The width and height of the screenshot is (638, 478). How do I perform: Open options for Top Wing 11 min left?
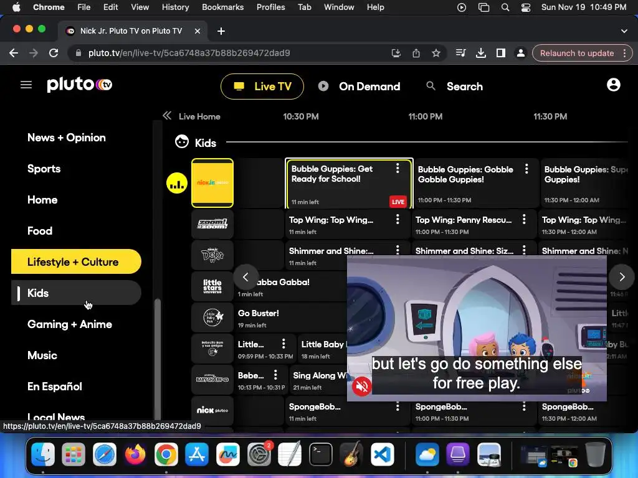pos(398,220)
